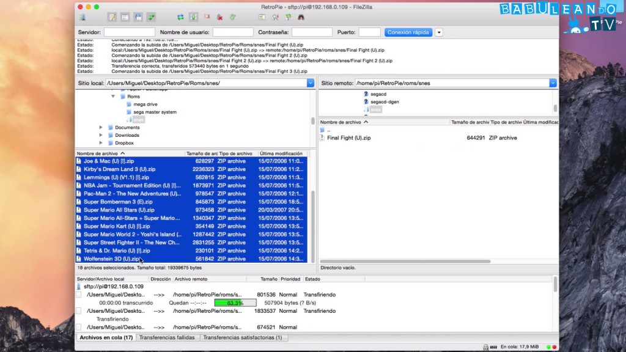
Task: Open Transferencias satisfactorias (1) tab
Action: [x=242, y=337]
